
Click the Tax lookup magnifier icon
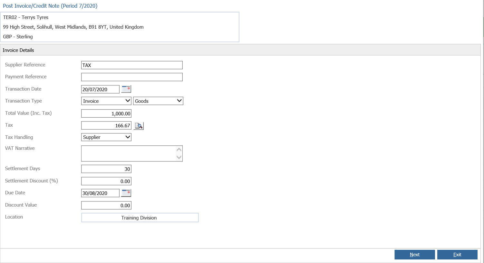(138, 126)
